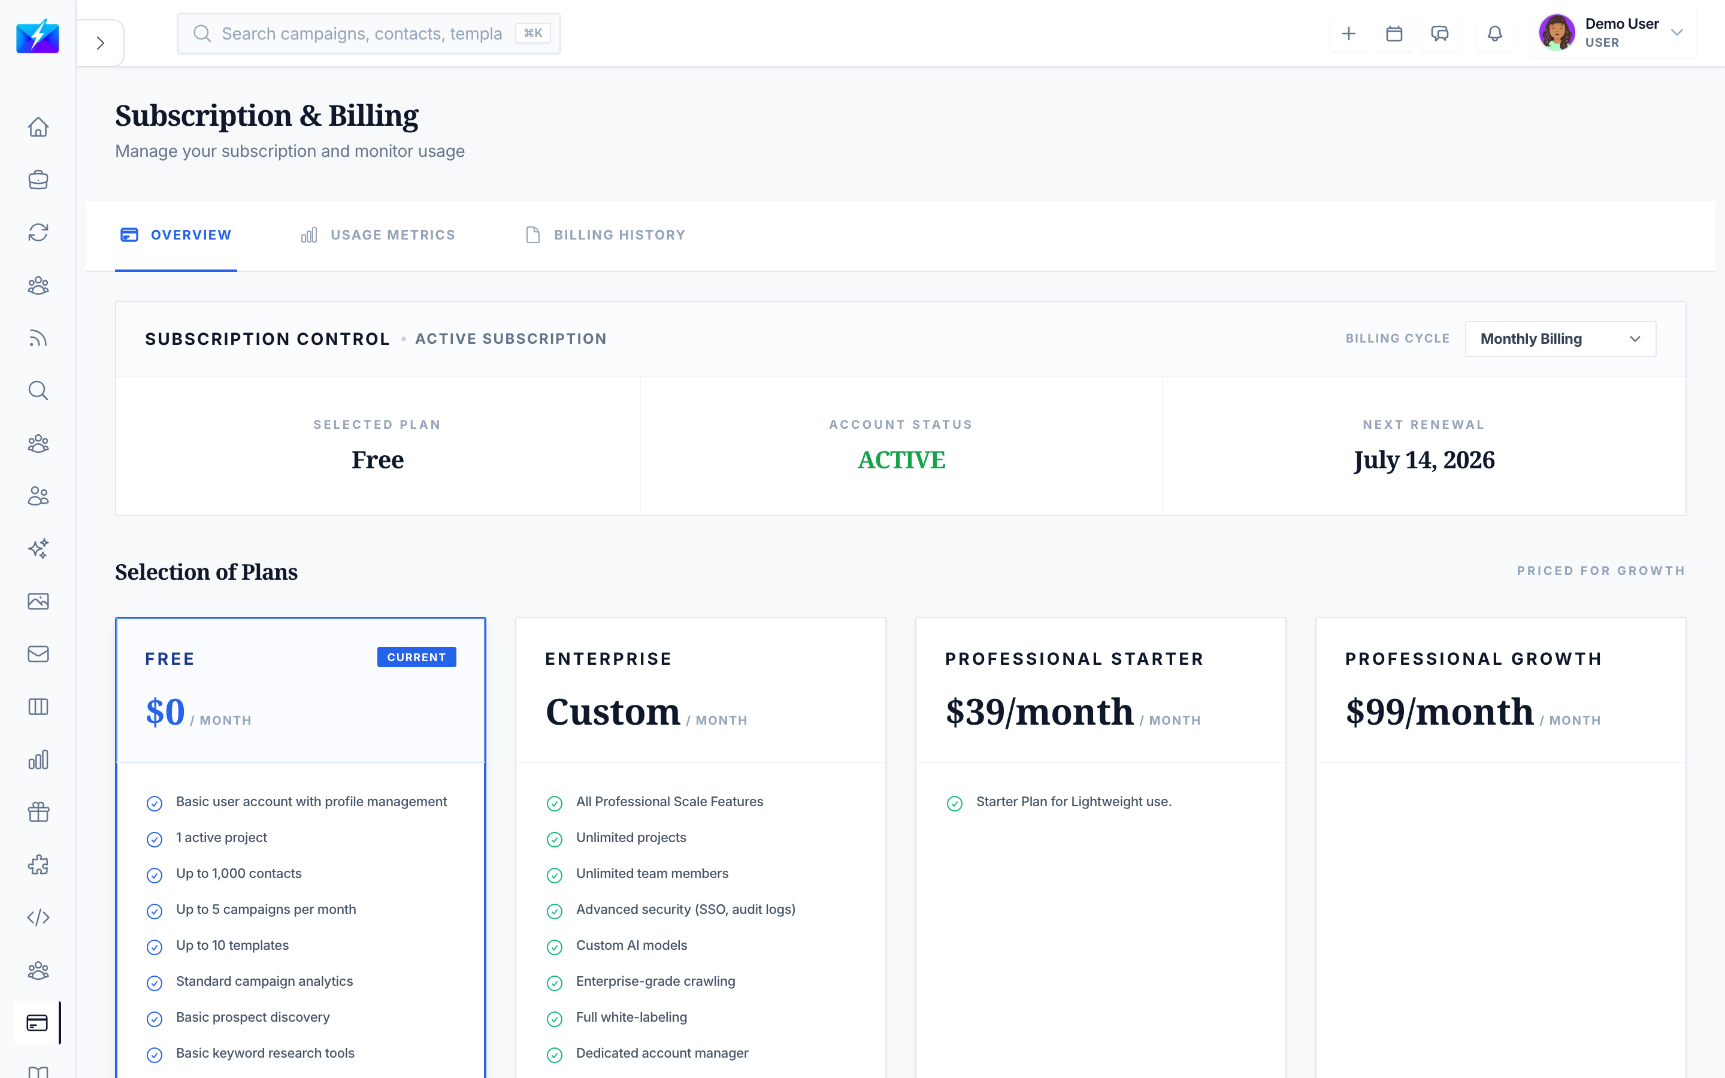Screen dimensions: 1725x1078
Task: Click 'Unlimited team members' feature text
Action: click(x=652, y=873)
